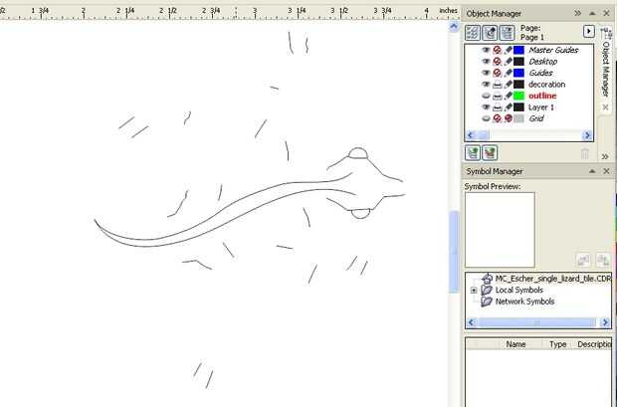Click green color swatch of outline layer

tap(519, 96)
